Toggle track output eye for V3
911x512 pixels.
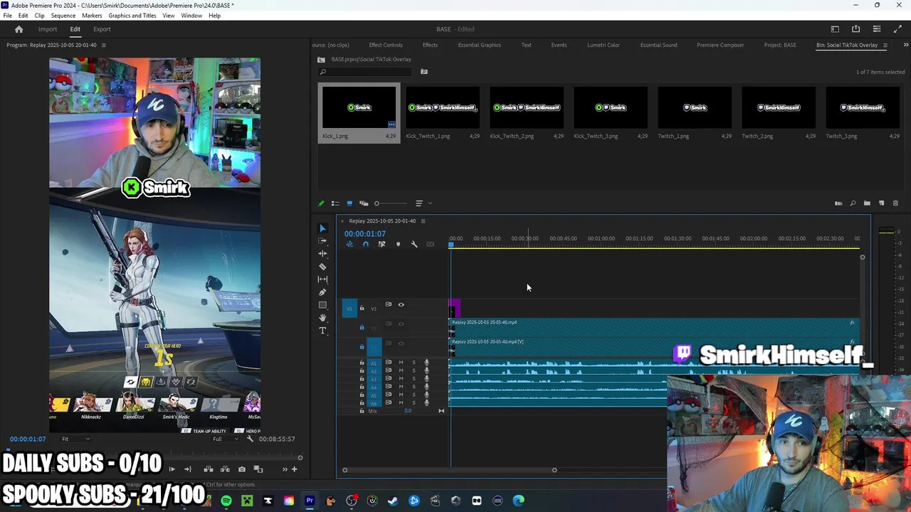401,305
